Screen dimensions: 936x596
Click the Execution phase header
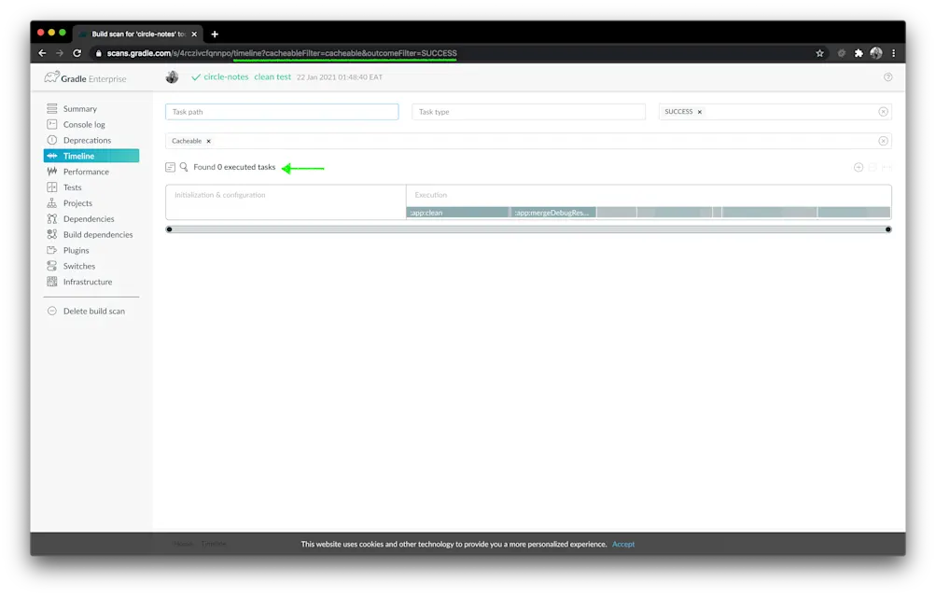click(x=430, y=195)
